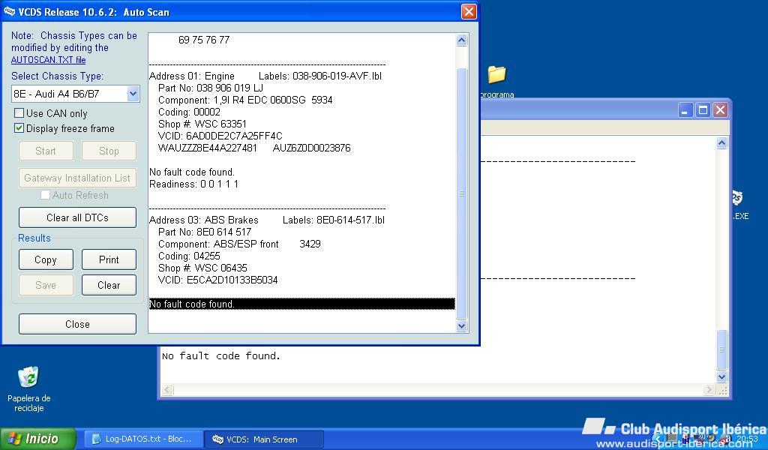Toggle the Use CAN only checkbox
768x450 pixels.
[x=19, y=113]
